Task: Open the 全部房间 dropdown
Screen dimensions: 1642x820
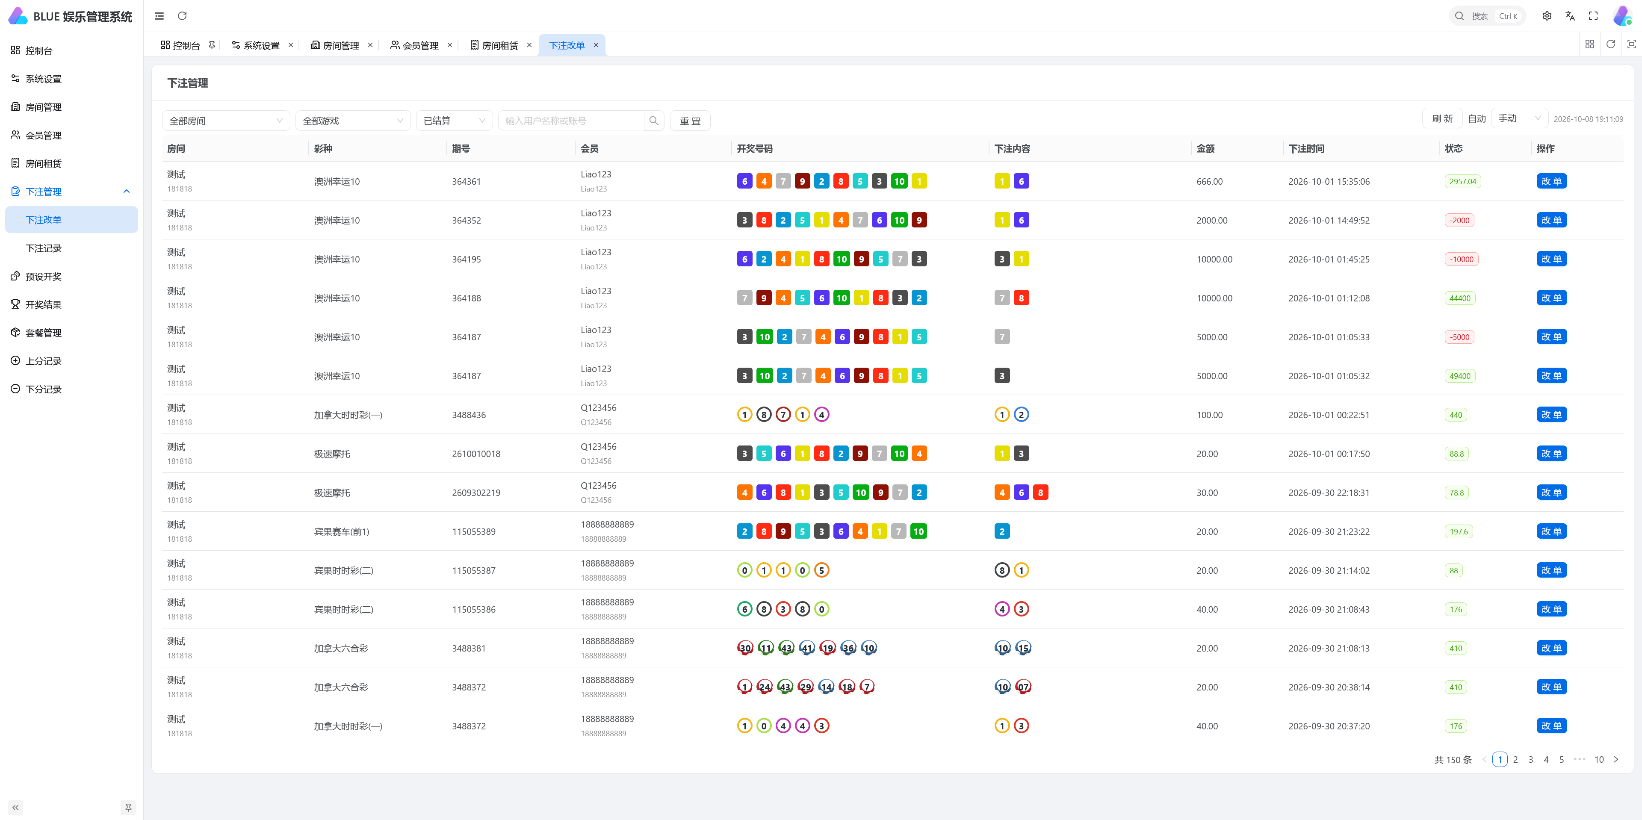Action: click(x=226, y=121)
